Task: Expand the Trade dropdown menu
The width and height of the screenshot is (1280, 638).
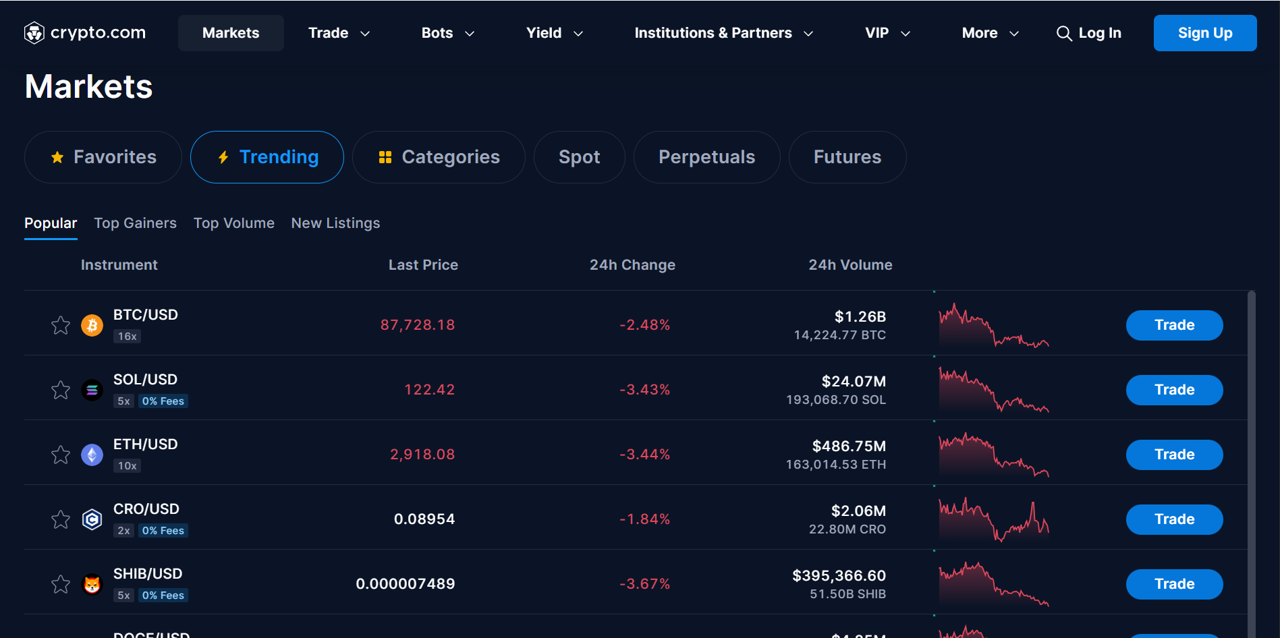Action: pos(339,33)
